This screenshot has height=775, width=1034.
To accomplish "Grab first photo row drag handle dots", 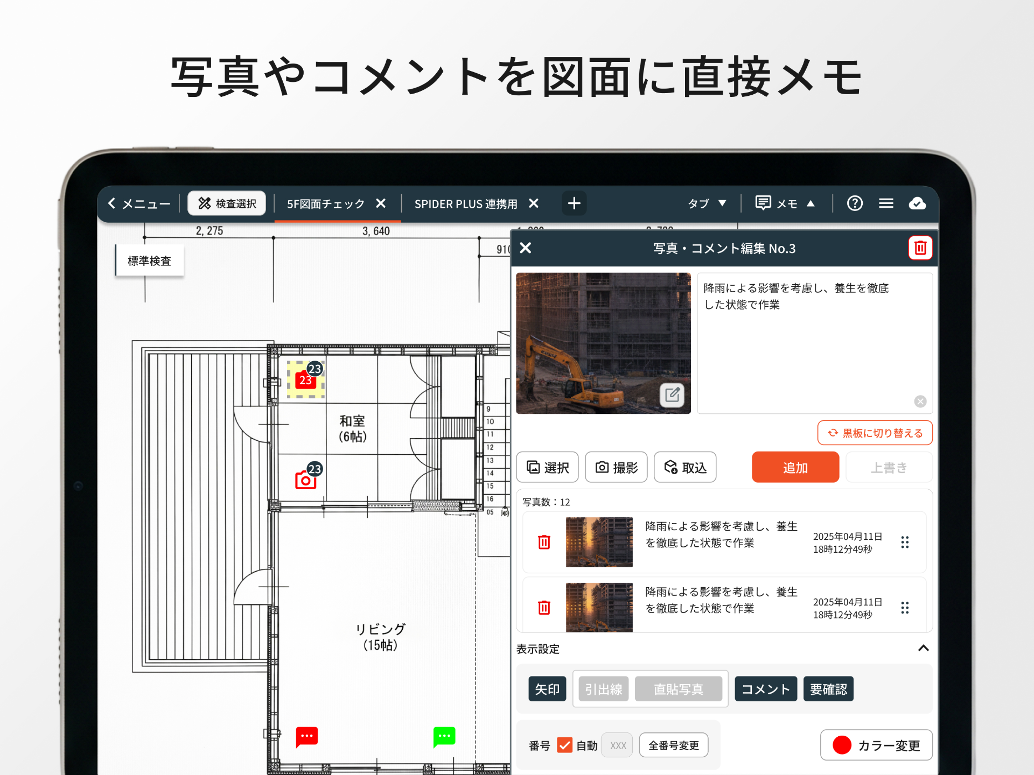I will click(x=905, y=542).
